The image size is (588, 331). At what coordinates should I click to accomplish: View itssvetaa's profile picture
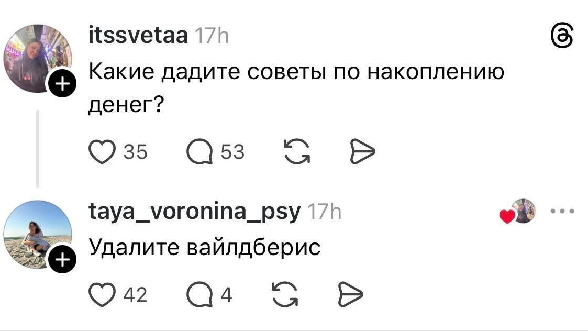click(37, 57)
